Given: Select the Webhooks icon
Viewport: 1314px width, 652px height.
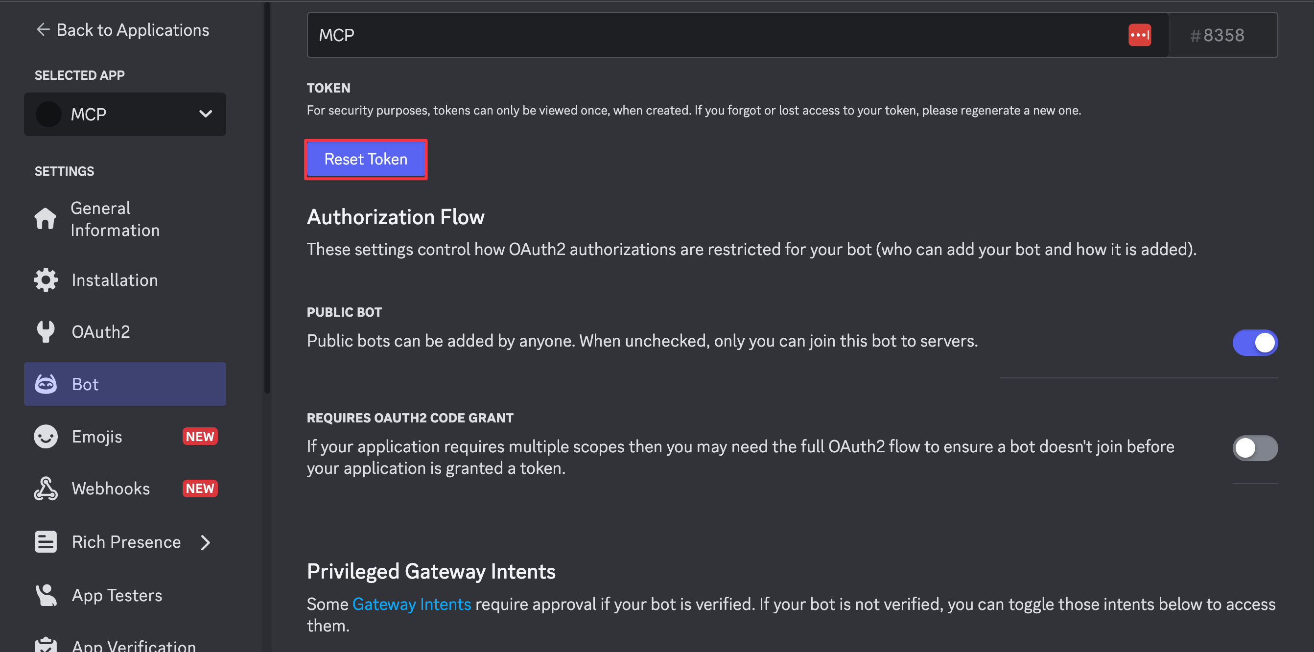Looking at the screenshot, I should (x=46, y=488).
